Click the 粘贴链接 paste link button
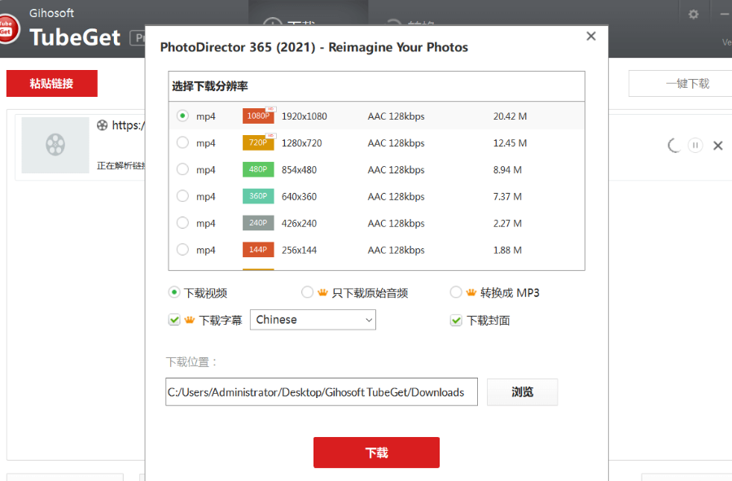The width and height of the screenshot is (732, 481). tap(51, 83)
